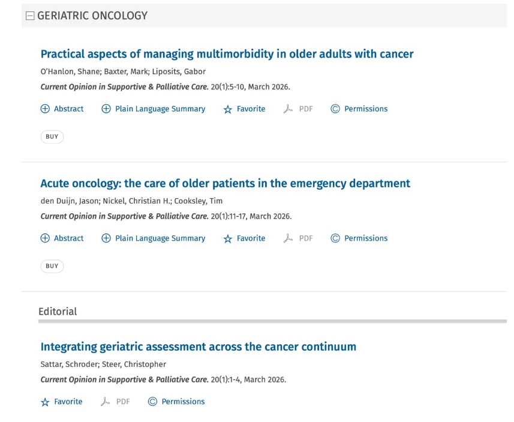Open the Practical aspects of managing multimorbidity title
514x422 pixels.
click(227, 54)
